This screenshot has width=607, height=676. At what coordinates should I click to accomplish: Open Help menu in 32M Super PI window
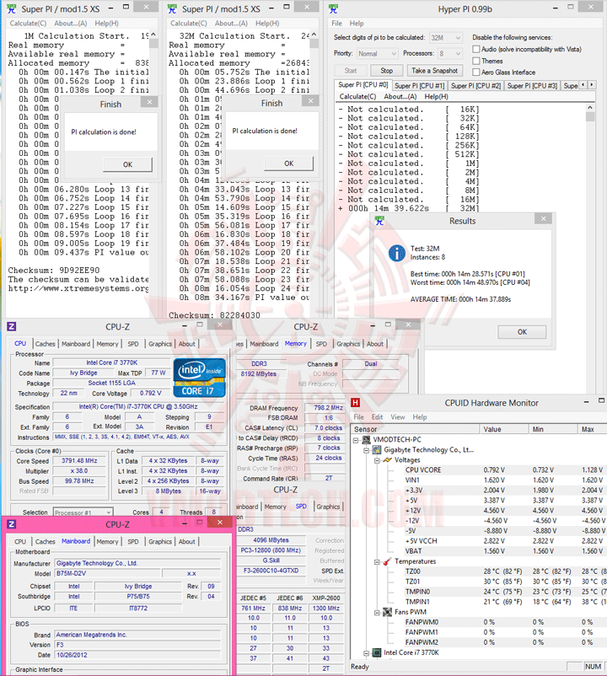[267, 24]
